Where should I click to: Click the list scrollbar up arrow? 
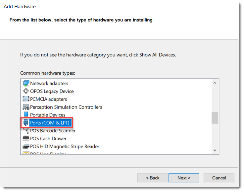[215, 83]
